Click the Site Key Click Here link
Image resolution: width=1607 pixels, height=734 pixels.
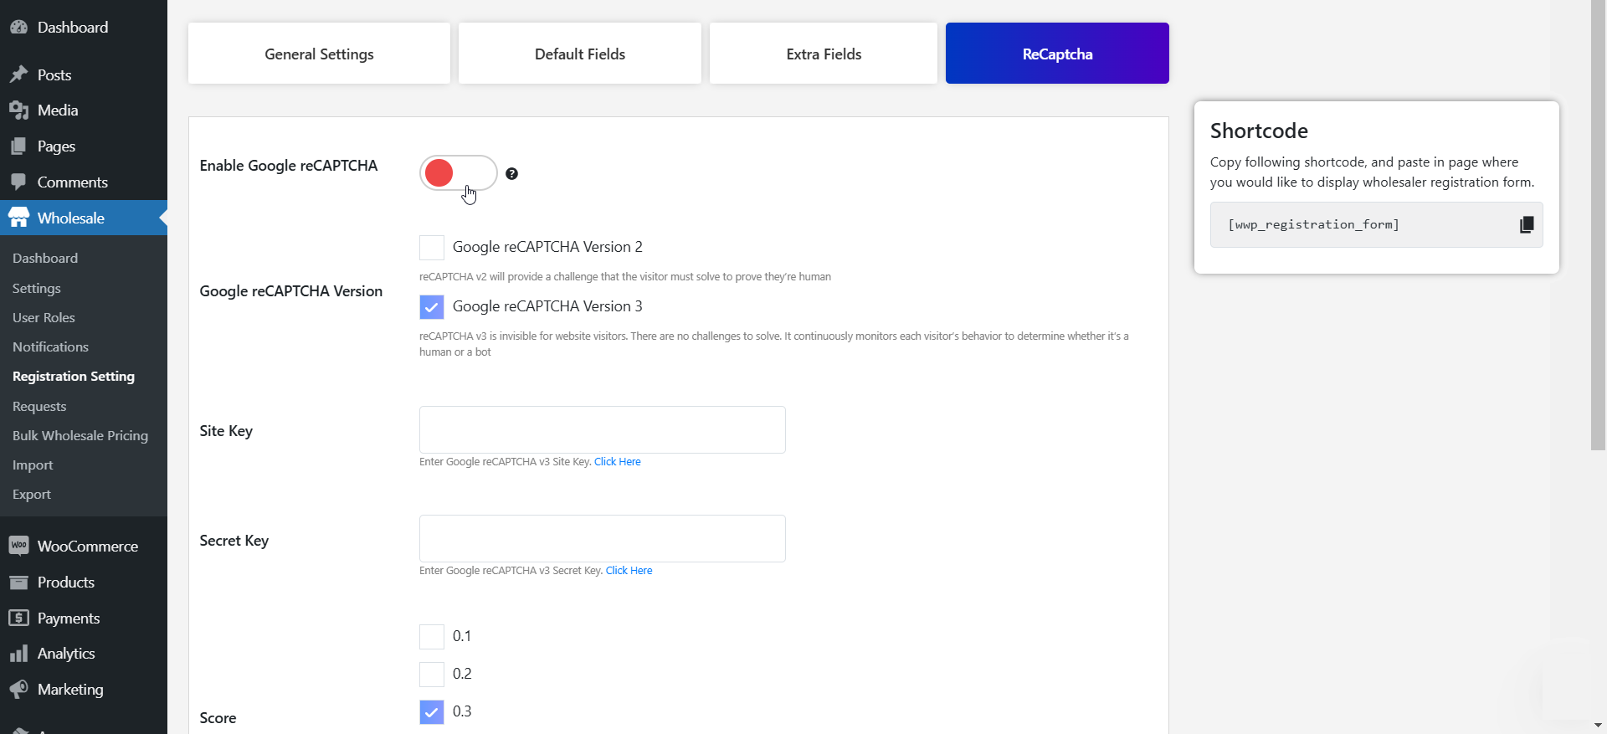point(618,461)
